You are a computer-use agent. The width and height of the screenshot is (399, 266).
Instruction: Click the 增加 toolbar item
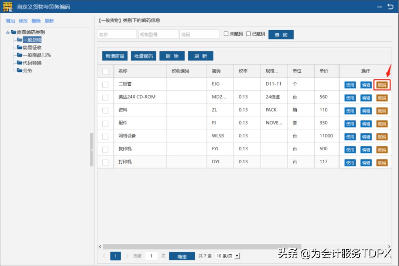pyautogui.click(x=10, y=21)
